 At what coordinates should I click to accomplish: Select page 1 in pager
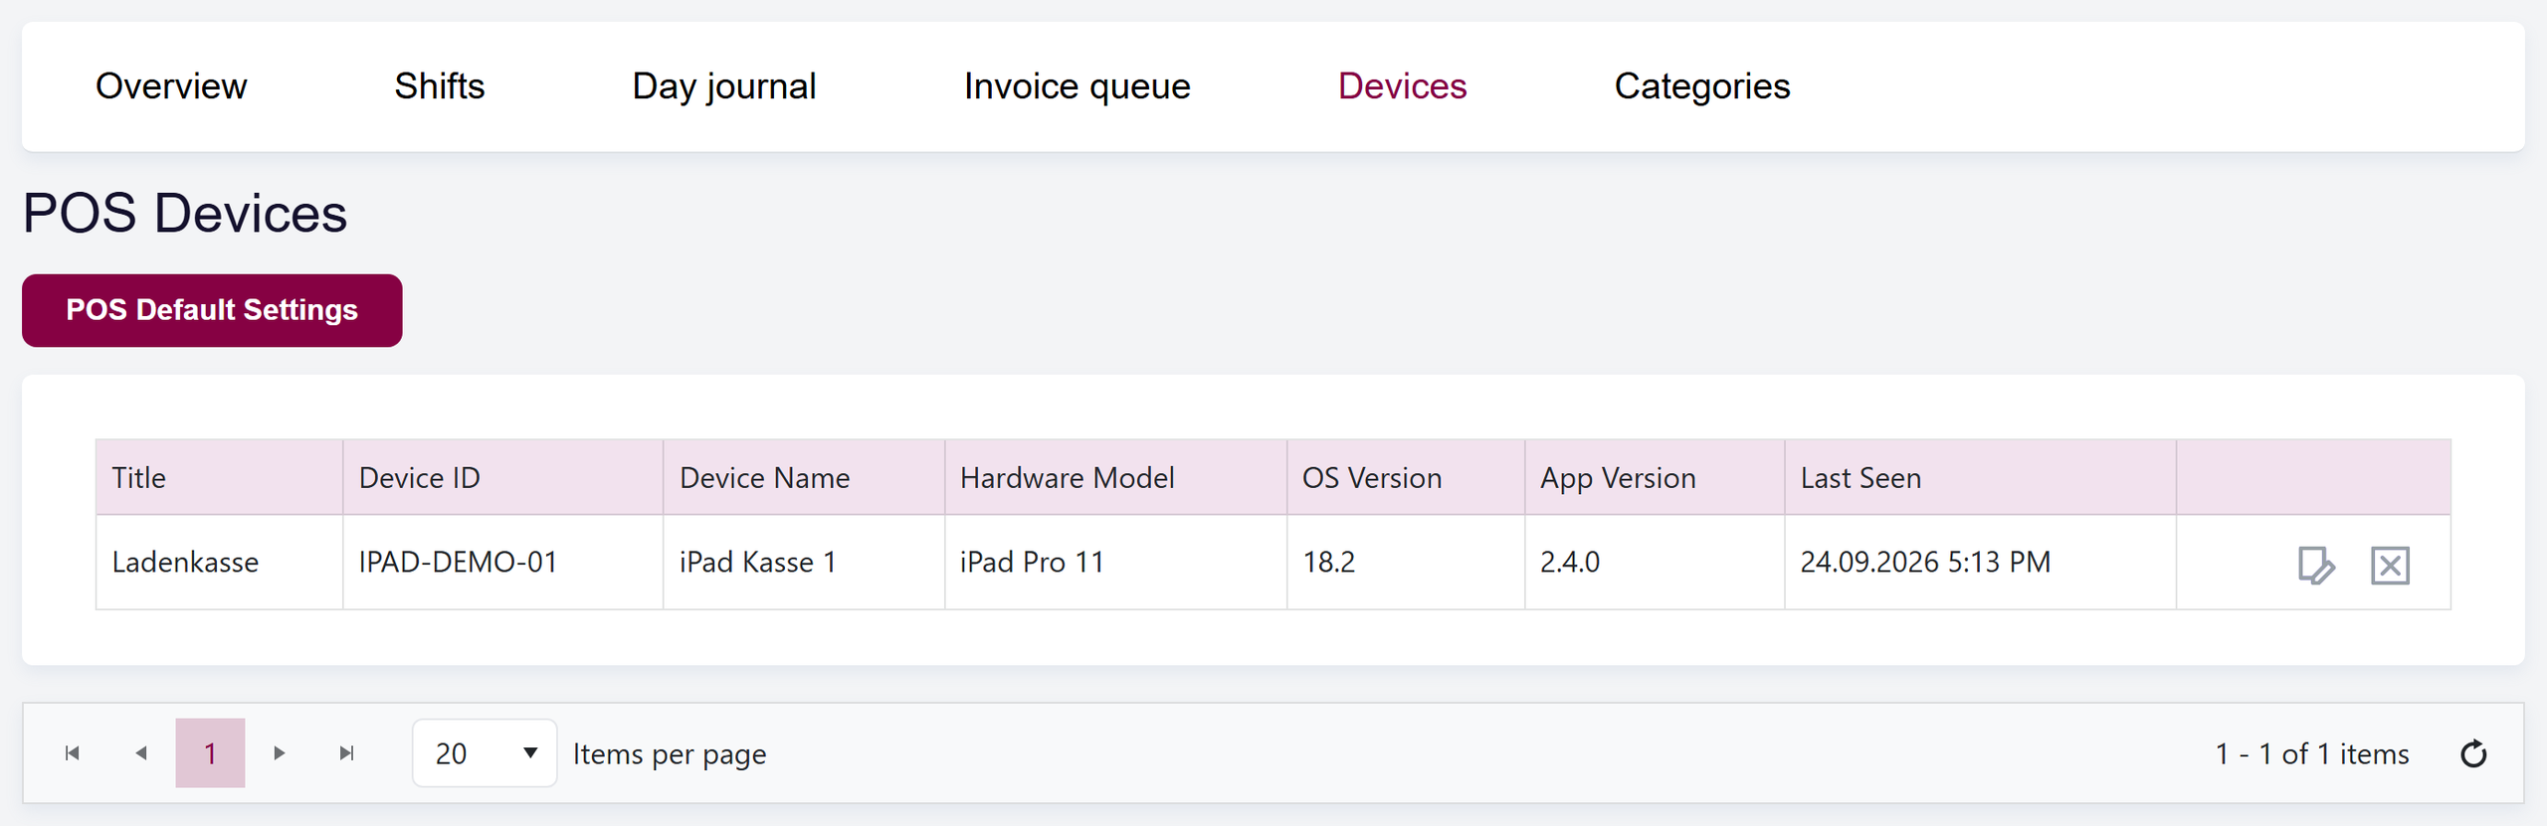(x=210, y=753)
